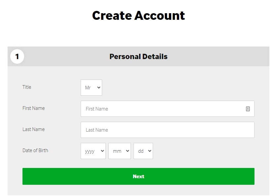Click inside the First Name input
This screenshot has height=196, width=274.
click(x=149, y=109)
